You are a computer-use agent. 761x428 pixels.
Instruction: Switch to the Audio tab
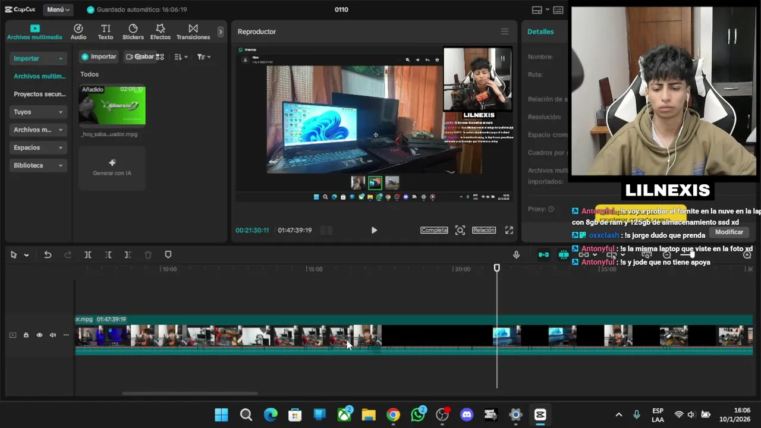(x=78, y=33)
